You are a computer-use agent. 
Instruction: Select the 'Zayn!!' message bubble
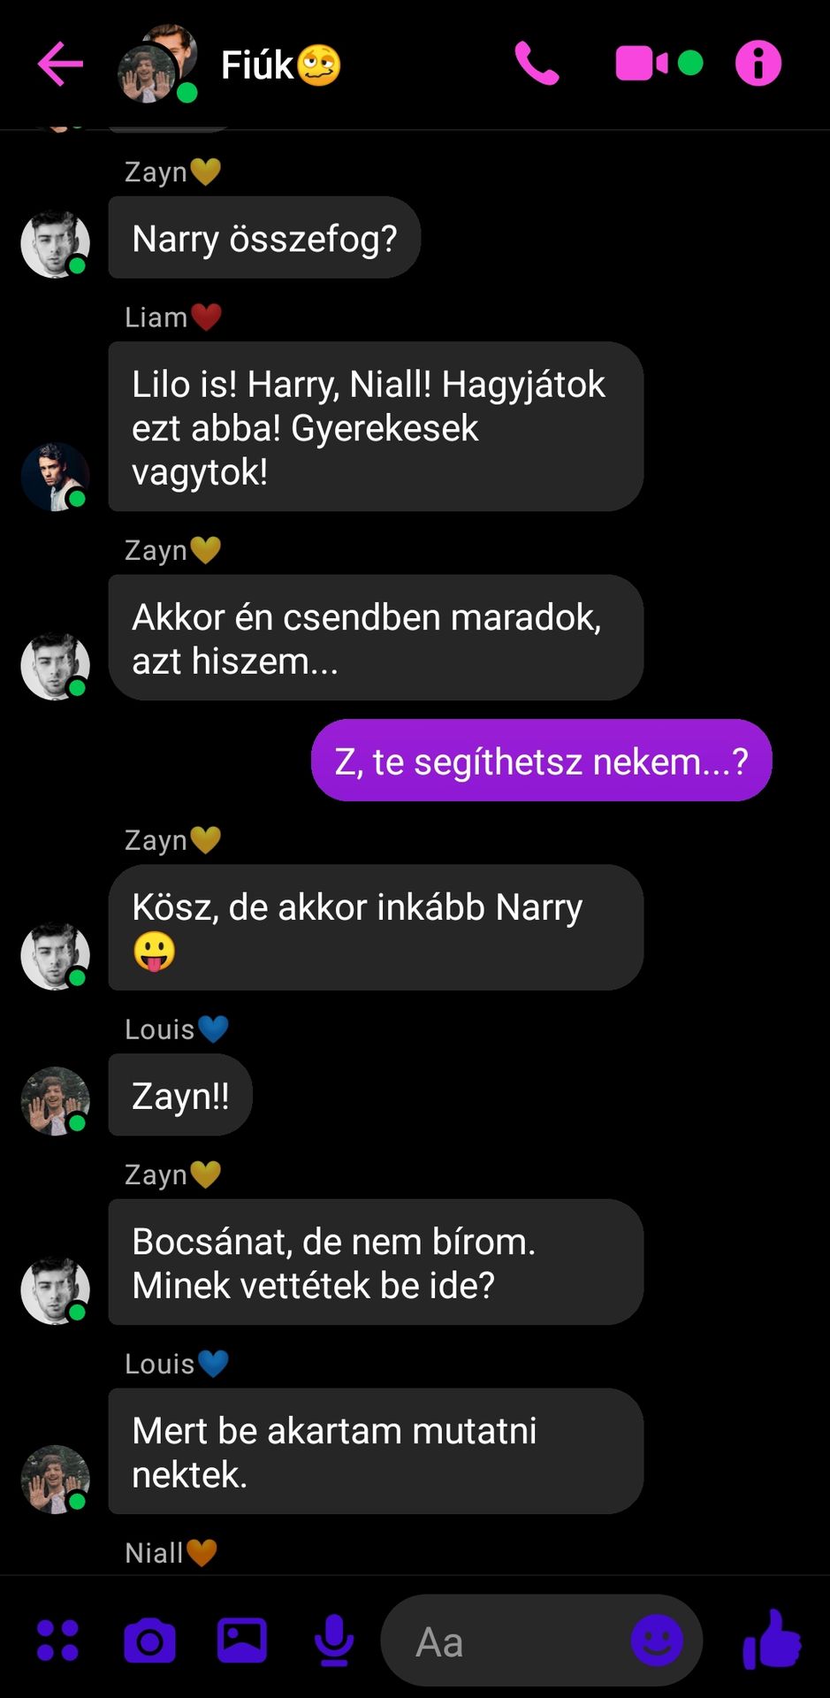tap(180, 1095)
